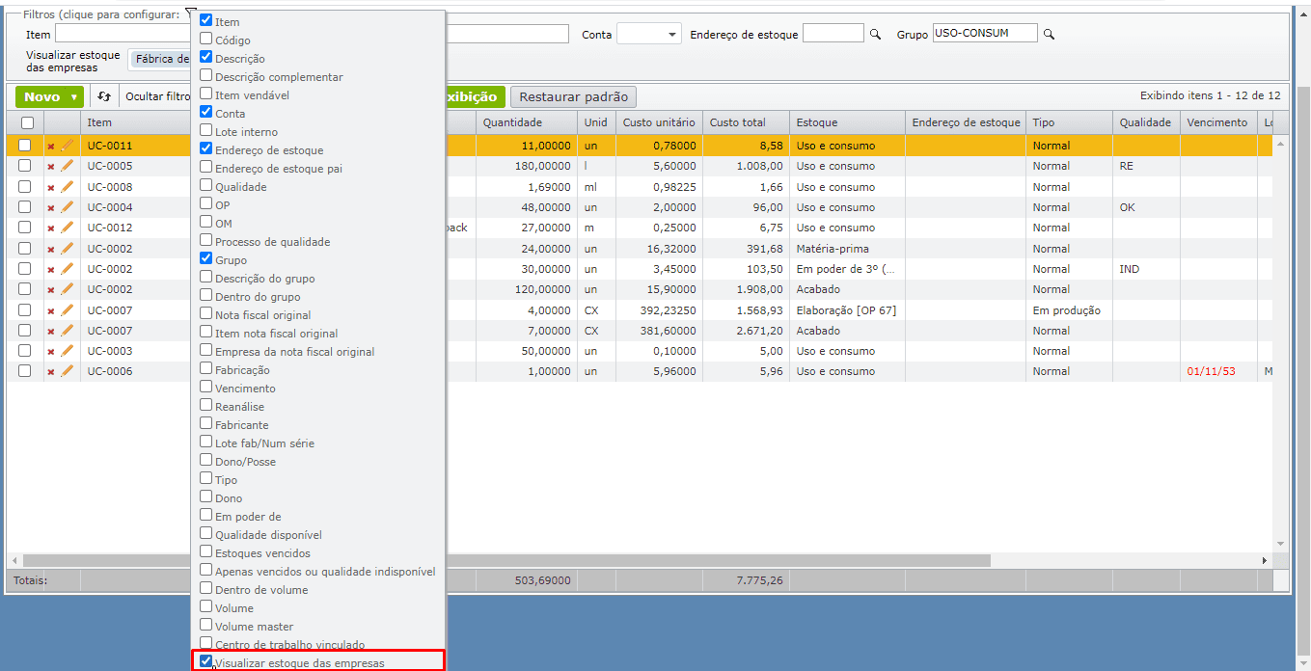Click the Restaurar padrão button
1311x671 pixels.
pos(573,97)
